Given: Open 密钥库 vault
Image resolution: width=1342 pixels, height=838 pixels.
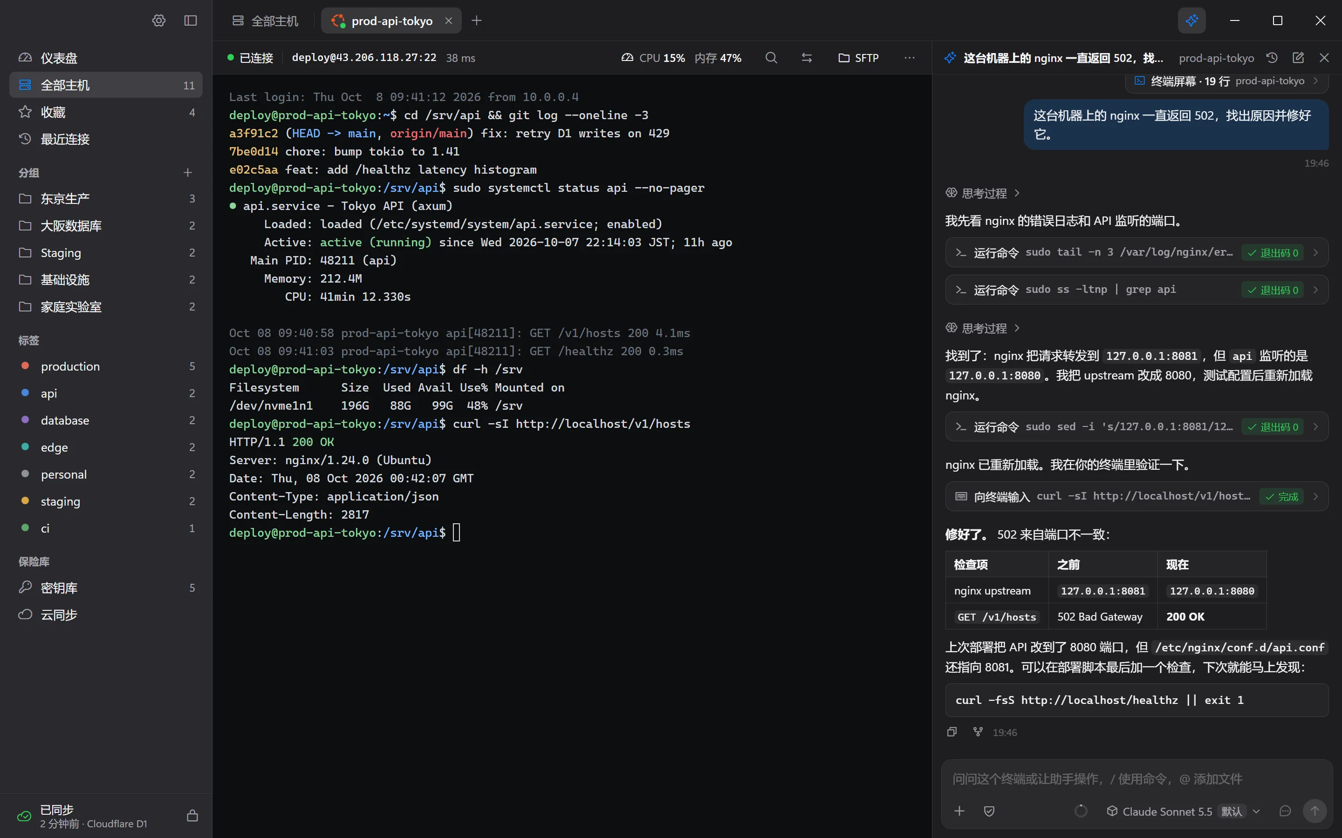Looking at the screenshot, I should tap(106, 587).
